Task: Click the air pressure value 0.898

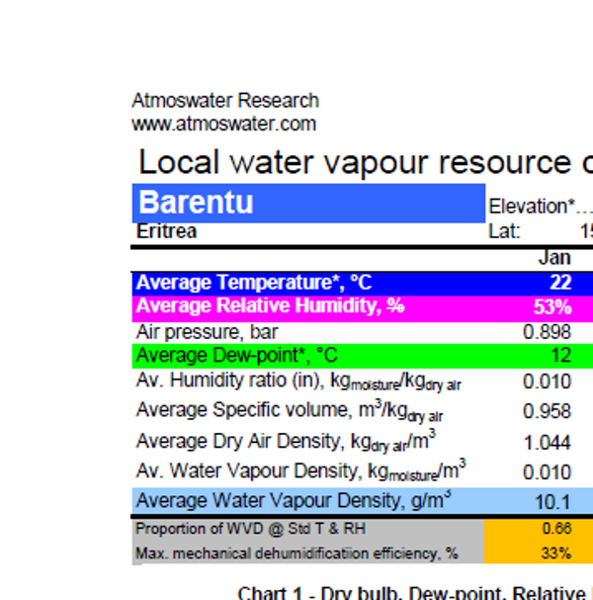Action: point(547,332)
